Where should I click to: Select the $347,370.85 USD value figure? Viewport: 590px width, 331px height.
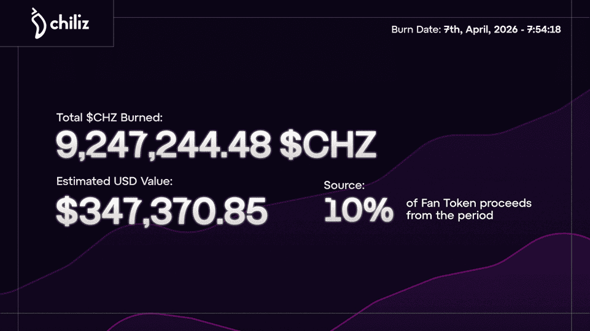click(x=162, y=211)
